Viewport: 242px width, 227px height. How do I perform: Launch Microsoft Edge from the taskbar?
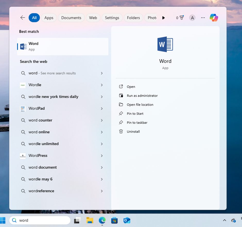tap(102, 220)
